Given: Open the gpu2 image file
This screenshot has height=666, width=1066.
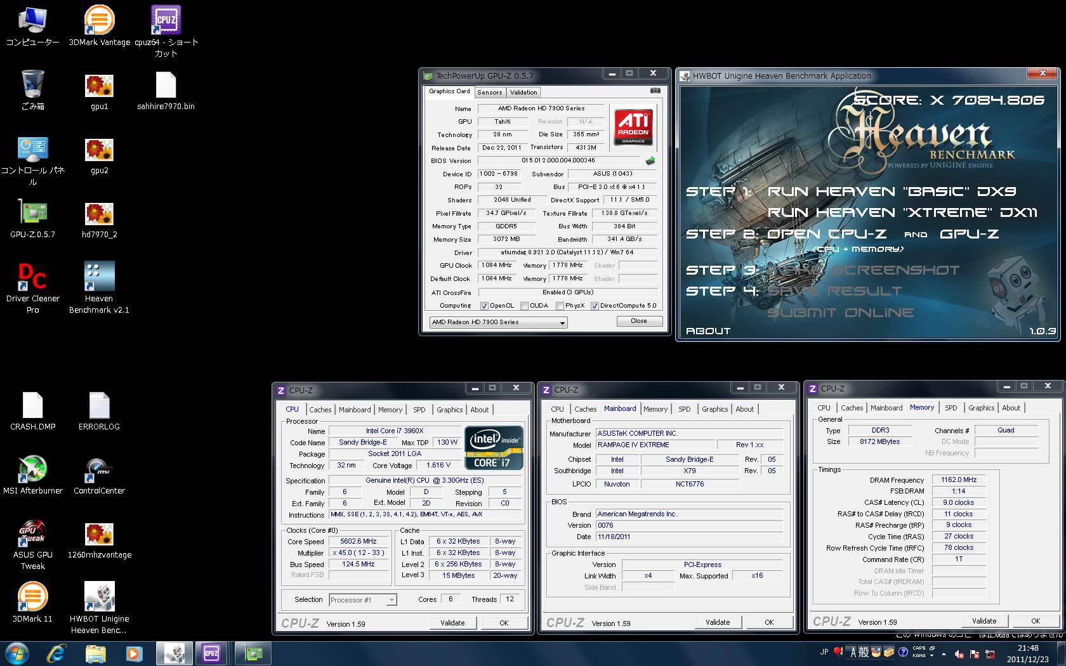Looking at the screenshot, I should [x=99, y=155].
